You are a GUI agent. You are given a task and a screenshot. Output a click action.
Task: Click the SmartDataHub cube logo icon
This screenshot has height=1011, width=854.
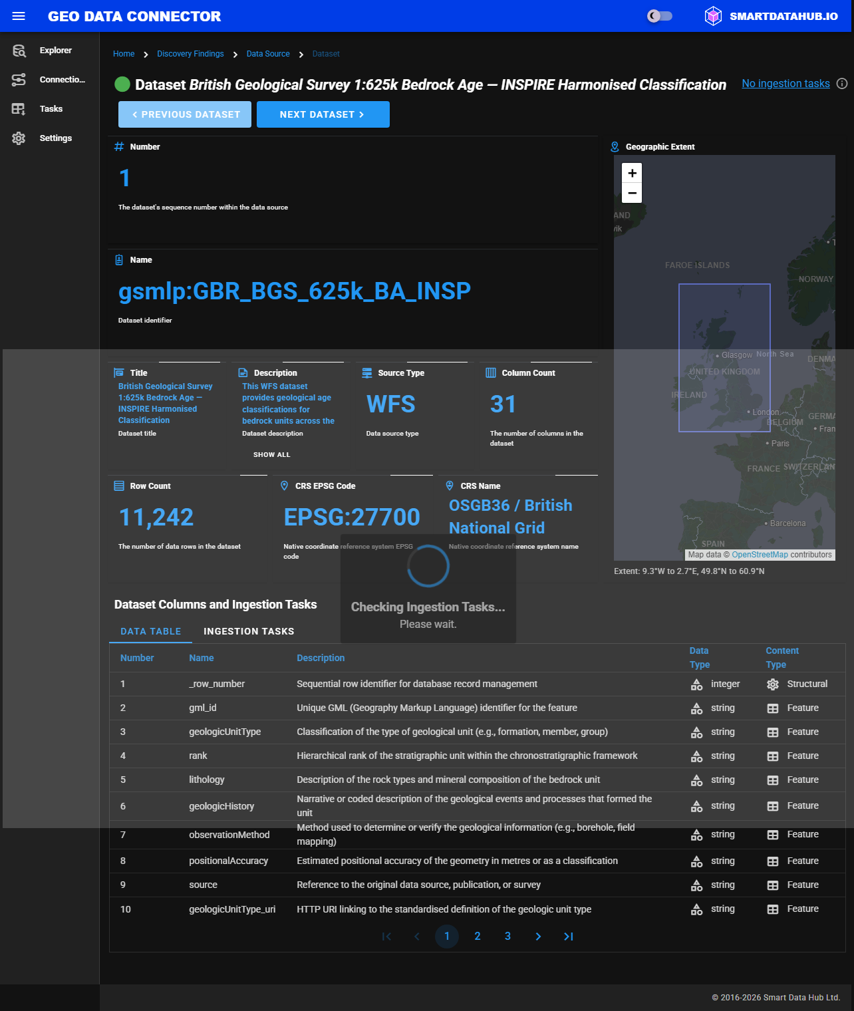(x=713, y=16)
